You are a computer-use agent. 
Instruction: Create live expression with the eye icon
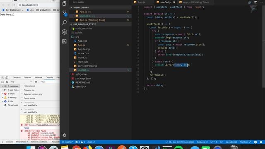pyautogui.click(x=36, y=82)
